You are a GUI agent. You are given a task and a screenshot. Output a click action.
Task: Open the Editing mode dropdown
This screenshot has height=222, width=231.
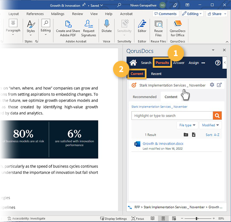pos(192,14)
